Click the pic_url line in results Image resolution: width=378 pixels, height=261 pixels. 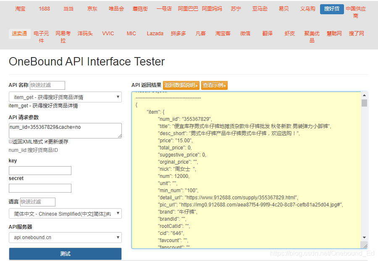point(250,205)
